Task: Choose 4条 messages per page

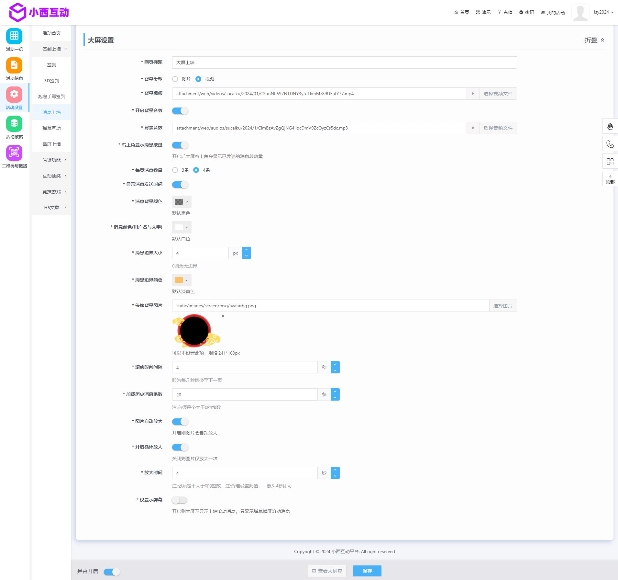Action: point(196,170)
